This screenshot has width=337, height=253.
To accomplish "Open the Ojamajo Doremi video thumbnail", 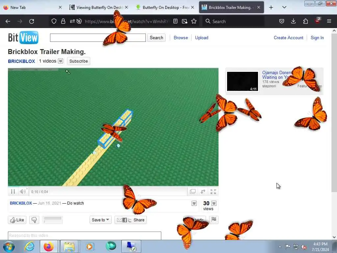I will [243, 81].
